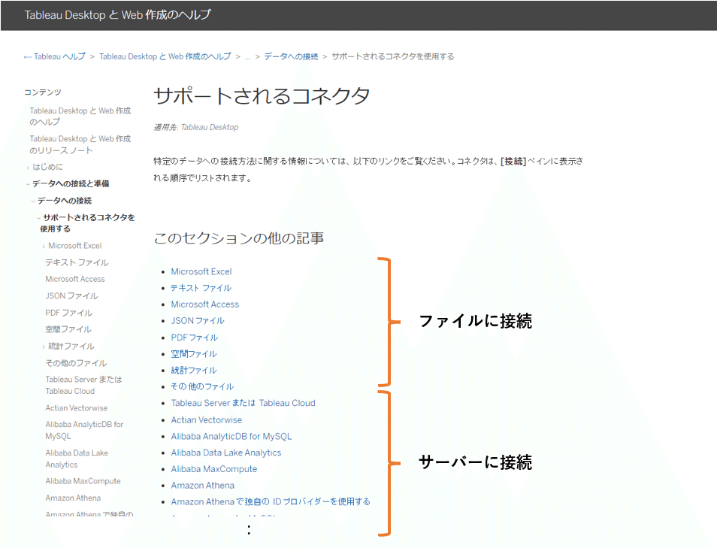This screenshot has width=717, height=548.
Task: Open the データへの接続 breadcrumb link
Action: (x=291, y=56)
